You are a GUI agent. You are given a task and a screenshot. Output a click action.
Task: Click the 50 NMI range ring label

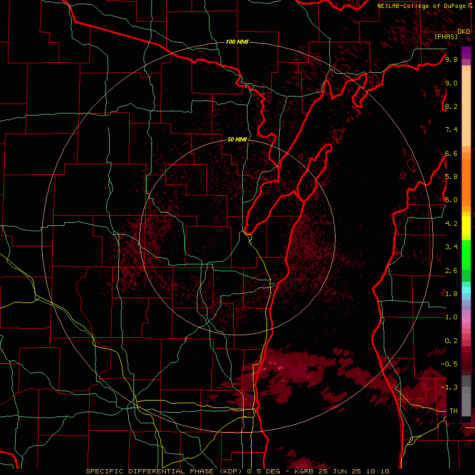point(237,139)
